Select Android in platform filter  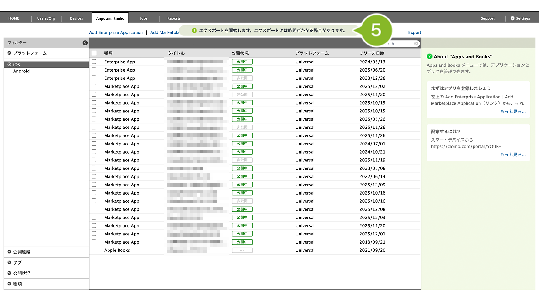coord(21,71)
